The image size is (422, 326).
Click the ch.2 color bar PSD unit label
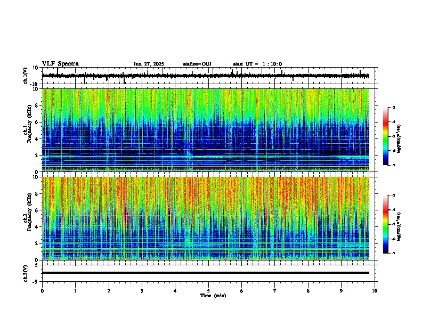[399, 227]
